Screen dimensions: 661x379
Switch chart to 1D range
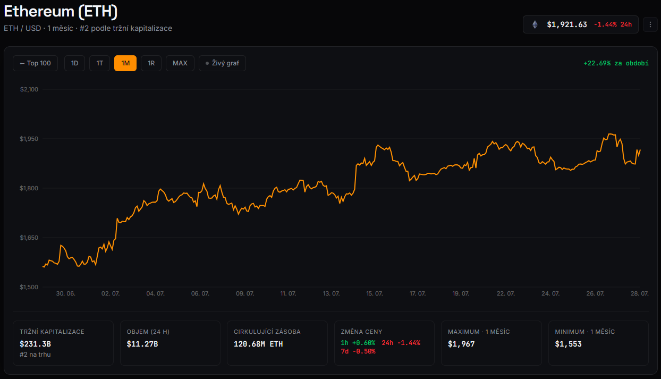(x=75, y=63)
